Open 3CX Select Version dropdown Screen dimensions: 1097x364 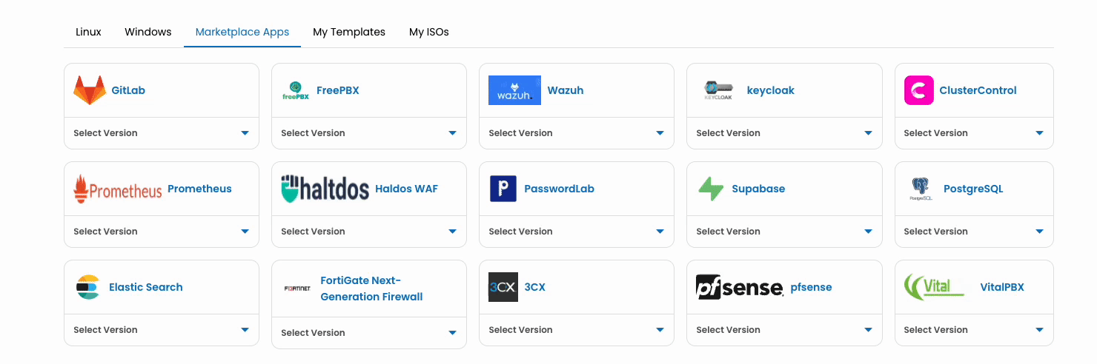tap(577, 330)
